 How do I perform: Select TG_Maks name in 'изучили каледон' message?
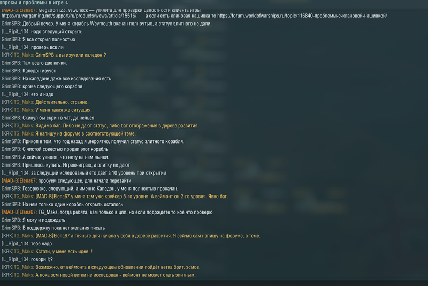click(23, 55)
